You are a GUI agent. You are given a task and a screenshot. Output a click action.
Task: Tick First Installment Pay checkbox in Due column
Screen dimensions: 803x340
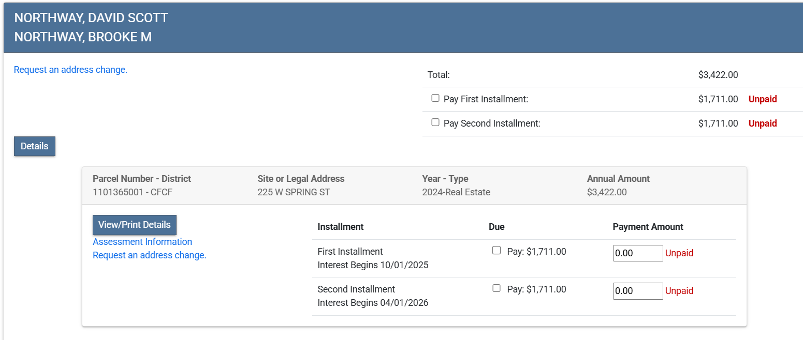(497, 251)
